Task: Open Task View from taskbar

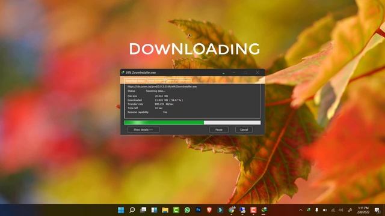Action: click(143, 210)
